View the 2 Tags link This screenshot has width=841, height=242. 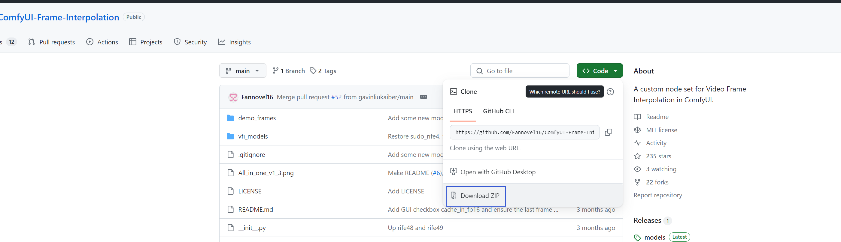click(x=323, y=71)
